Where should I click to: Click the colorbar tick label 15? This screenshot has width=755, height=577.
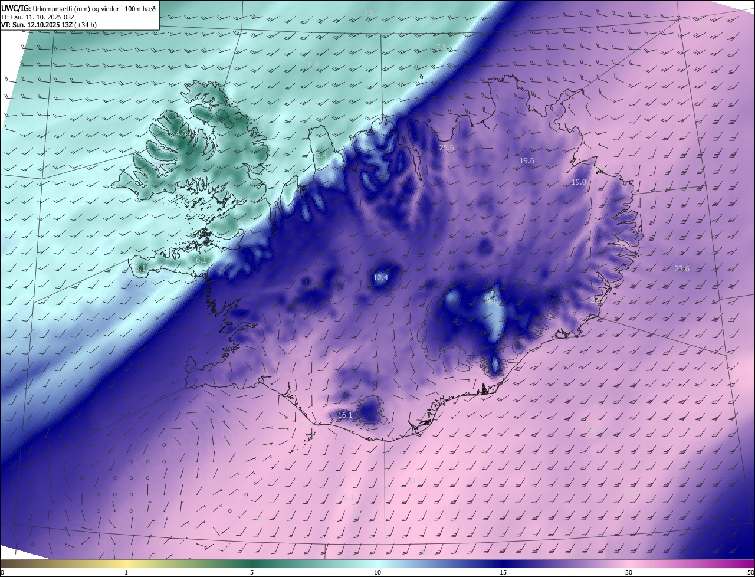(x=503, y=572)
